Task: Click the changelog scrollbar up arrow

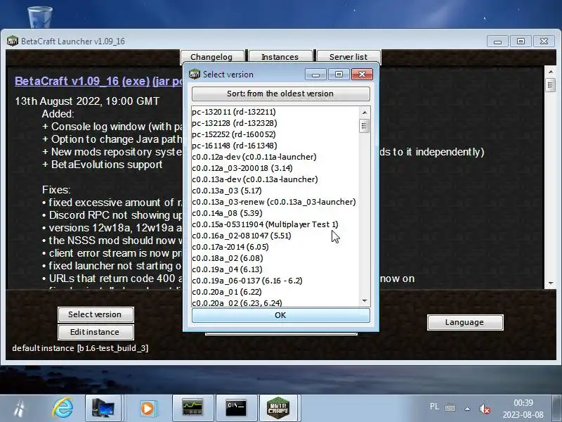Action: tap(551, 72)
